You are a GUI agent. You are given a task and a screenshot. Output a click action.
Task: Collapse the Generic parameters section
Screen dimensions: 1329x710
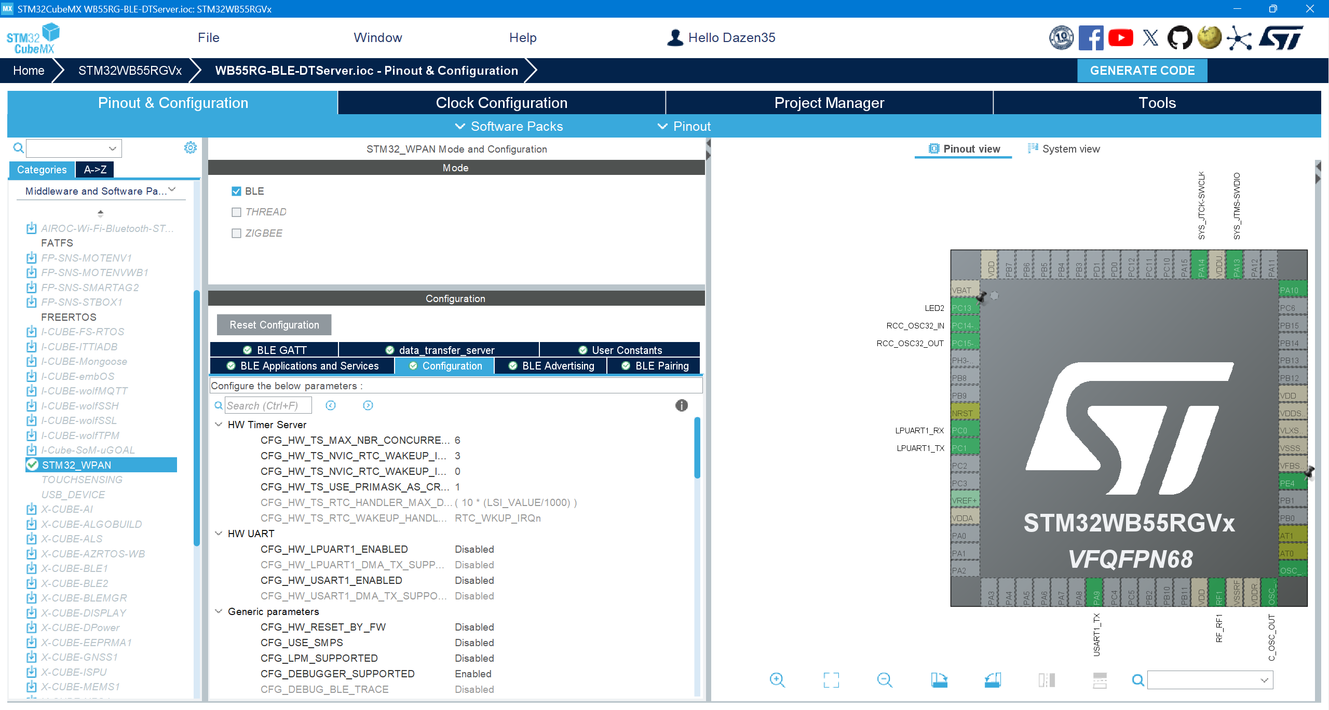coord(219,611)
